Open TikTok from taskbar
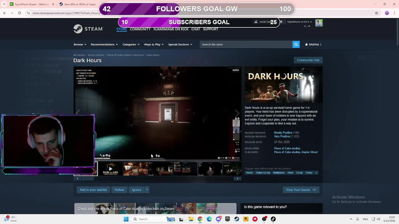This screenshot has width=399, height=224. (x=273, y=219)
